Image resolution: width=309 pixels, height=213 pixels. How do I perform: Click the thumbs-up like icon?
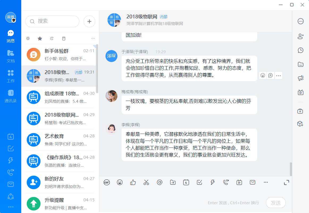[133, 182]
